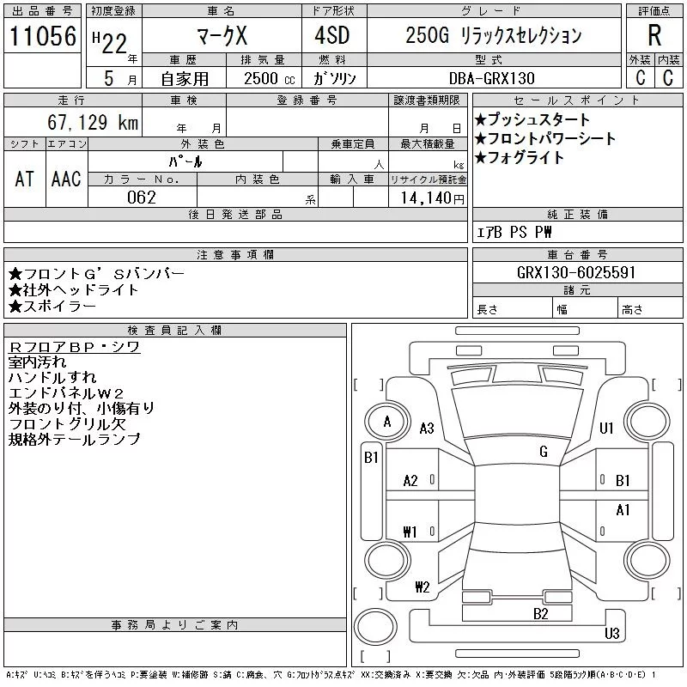
Task: Select the 検査員記入欄 header
Action: 175,330
